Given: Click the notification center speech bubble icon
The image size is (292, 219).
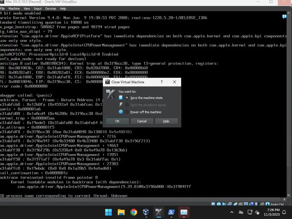Looking at the screenshot, I should pos(284,17).
